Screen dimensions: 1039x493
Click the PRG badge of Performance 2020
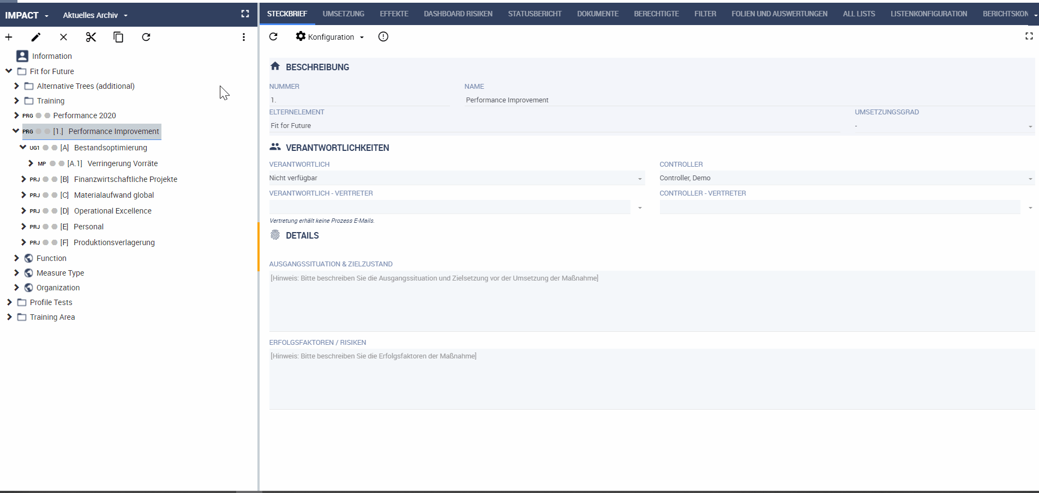tap(28, 115)
